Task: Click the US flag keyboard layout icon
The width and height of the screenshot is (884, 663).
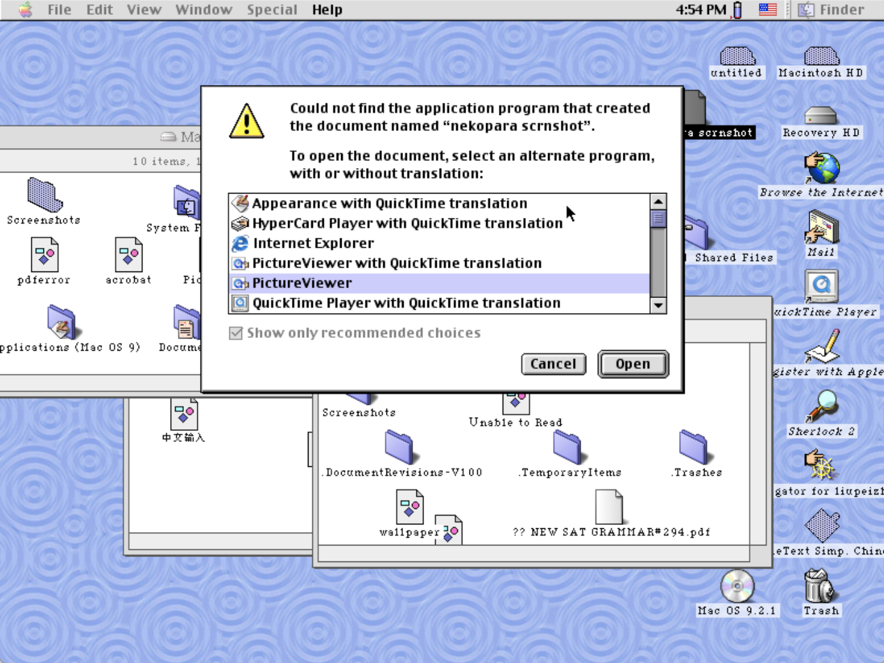Action: 768,10
